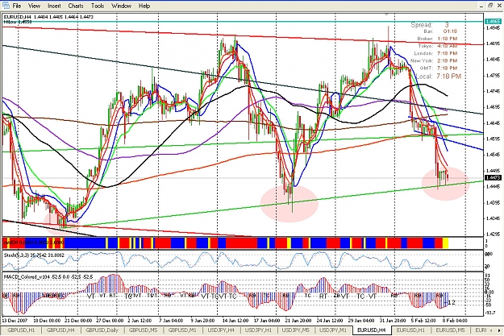Open the File menu
This screenshot has height=336, width=504.
(16, 6)
